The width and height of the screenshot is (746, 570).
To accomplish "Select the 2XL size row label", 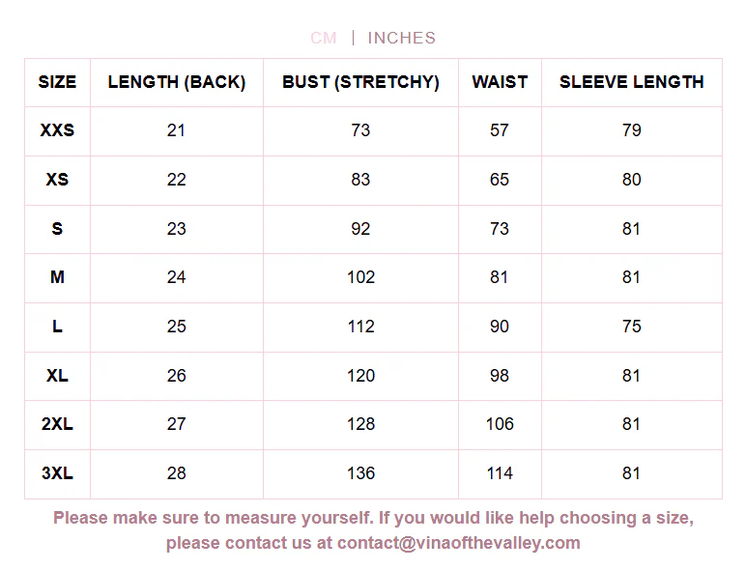I will 57,424.
